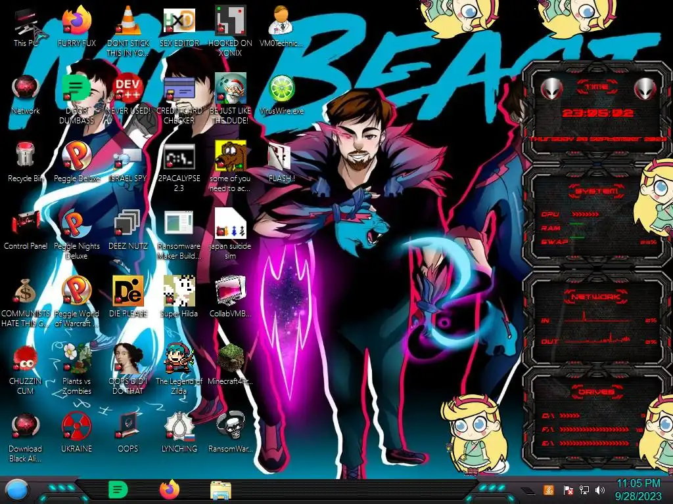Open the network status tray icon
Screen dimensions: 673x504
(x=584, y=490)
